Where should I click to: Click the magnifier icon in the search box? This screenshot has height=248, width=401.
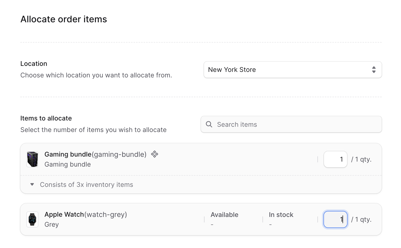click(x=209, y=124)
